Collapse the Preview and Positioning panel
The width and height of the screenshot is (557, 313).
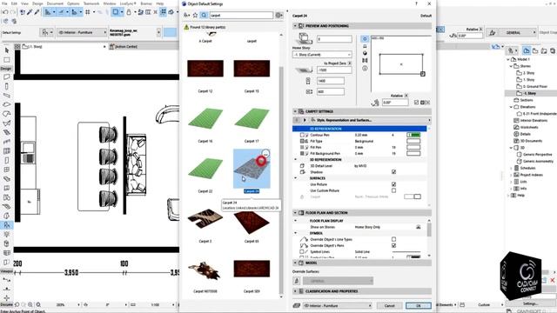click(x=295, y=26)
